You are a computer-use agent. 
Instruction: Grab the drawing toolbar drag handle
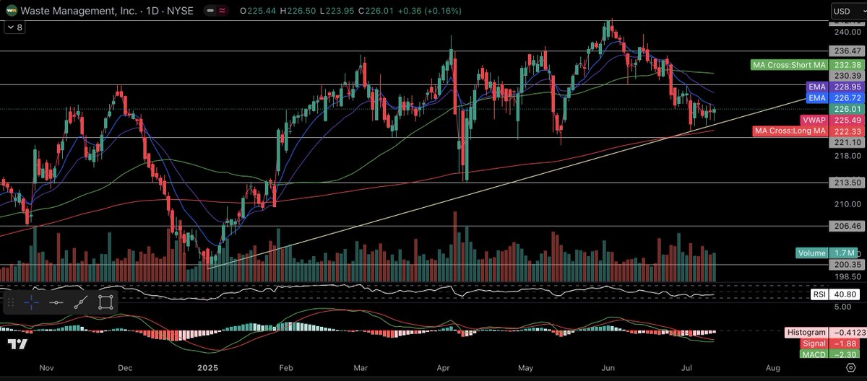12,303
